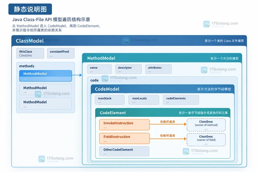Select the maxLocals box

point(144,100)
